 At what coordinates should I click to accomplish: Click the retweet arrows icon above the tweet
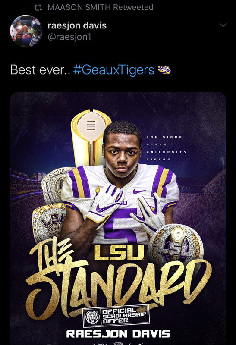coord(38,8)
